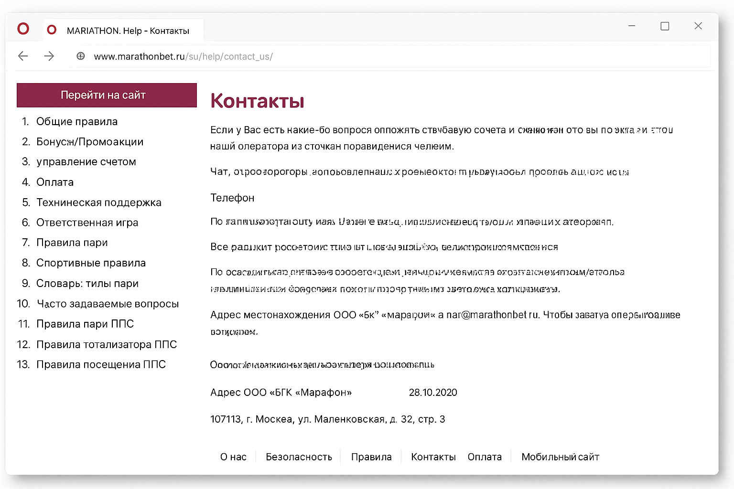
Task: Select Бонусы/Промоакции from the sidebar
Action: coord(89,141)
